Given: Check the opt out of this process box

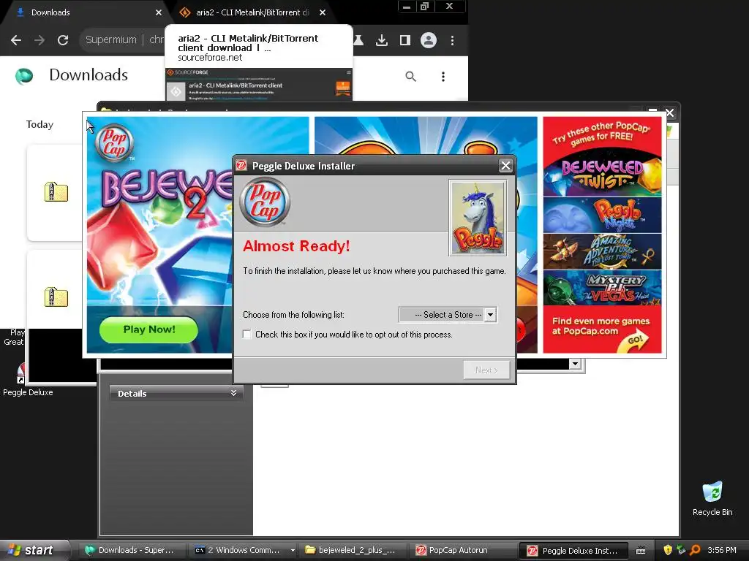Looking at the screenshot, I should click(x=247, y=335).
